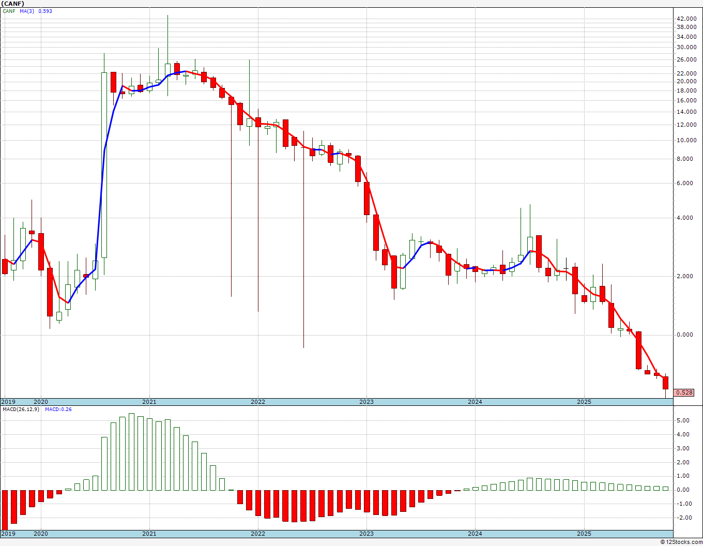
Task: Select the 0.00 MACD axis label
Action: click(684, 490)
